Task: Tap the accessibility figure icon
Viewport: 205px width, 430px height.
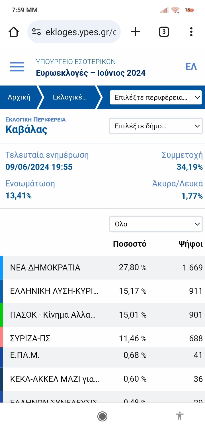Action: (179, 416)
